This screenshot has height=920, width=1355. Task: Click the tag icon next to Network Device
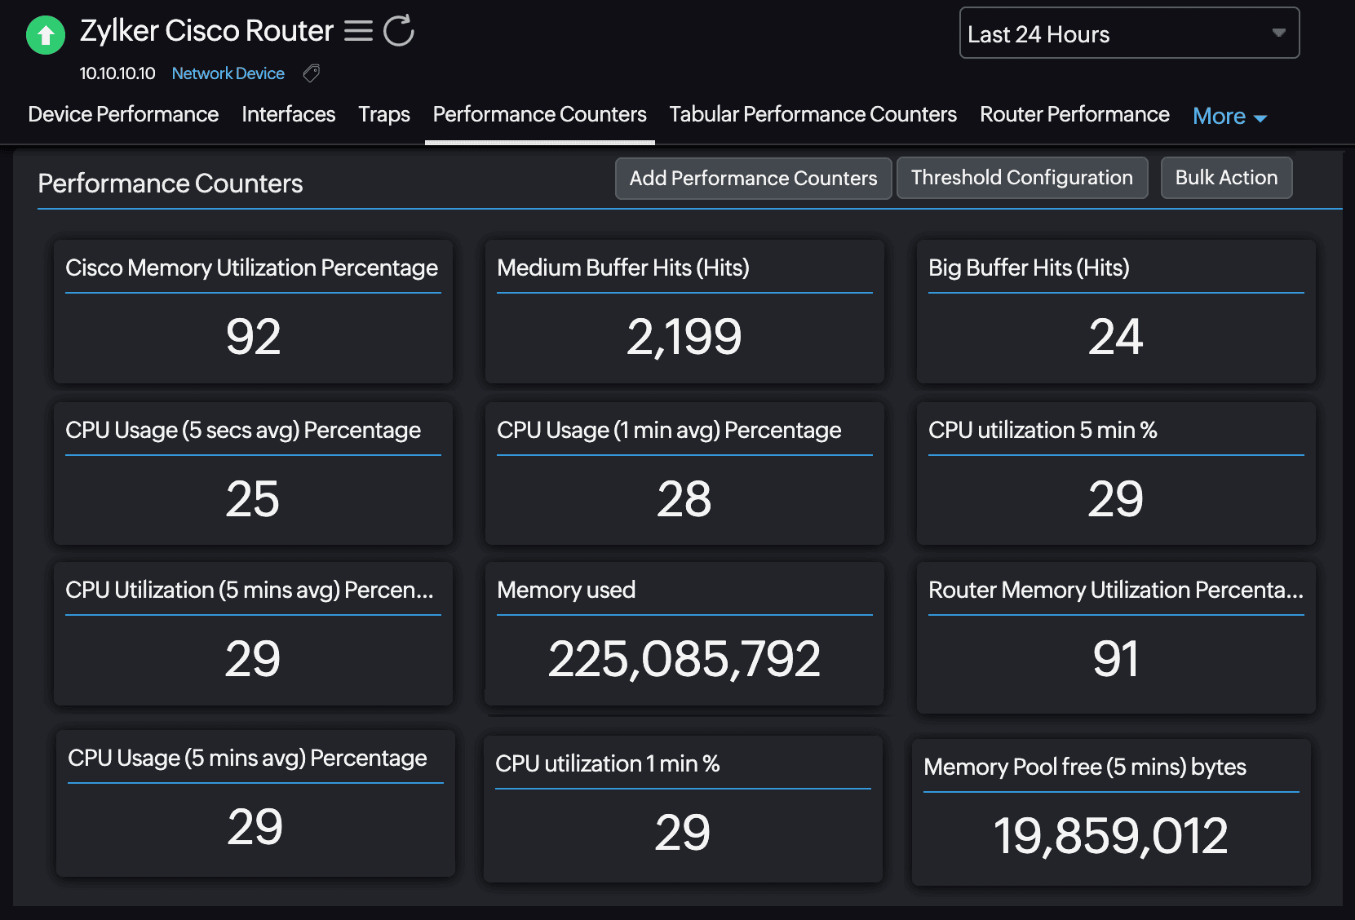(311, 73)
